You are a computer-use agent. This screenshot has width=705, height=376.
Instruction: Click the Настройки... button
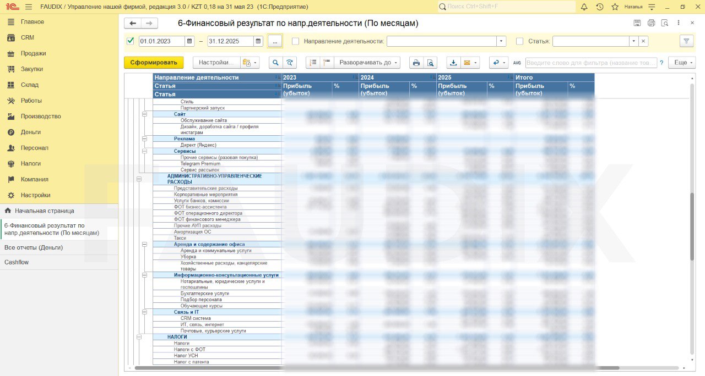tap(217, 63)
